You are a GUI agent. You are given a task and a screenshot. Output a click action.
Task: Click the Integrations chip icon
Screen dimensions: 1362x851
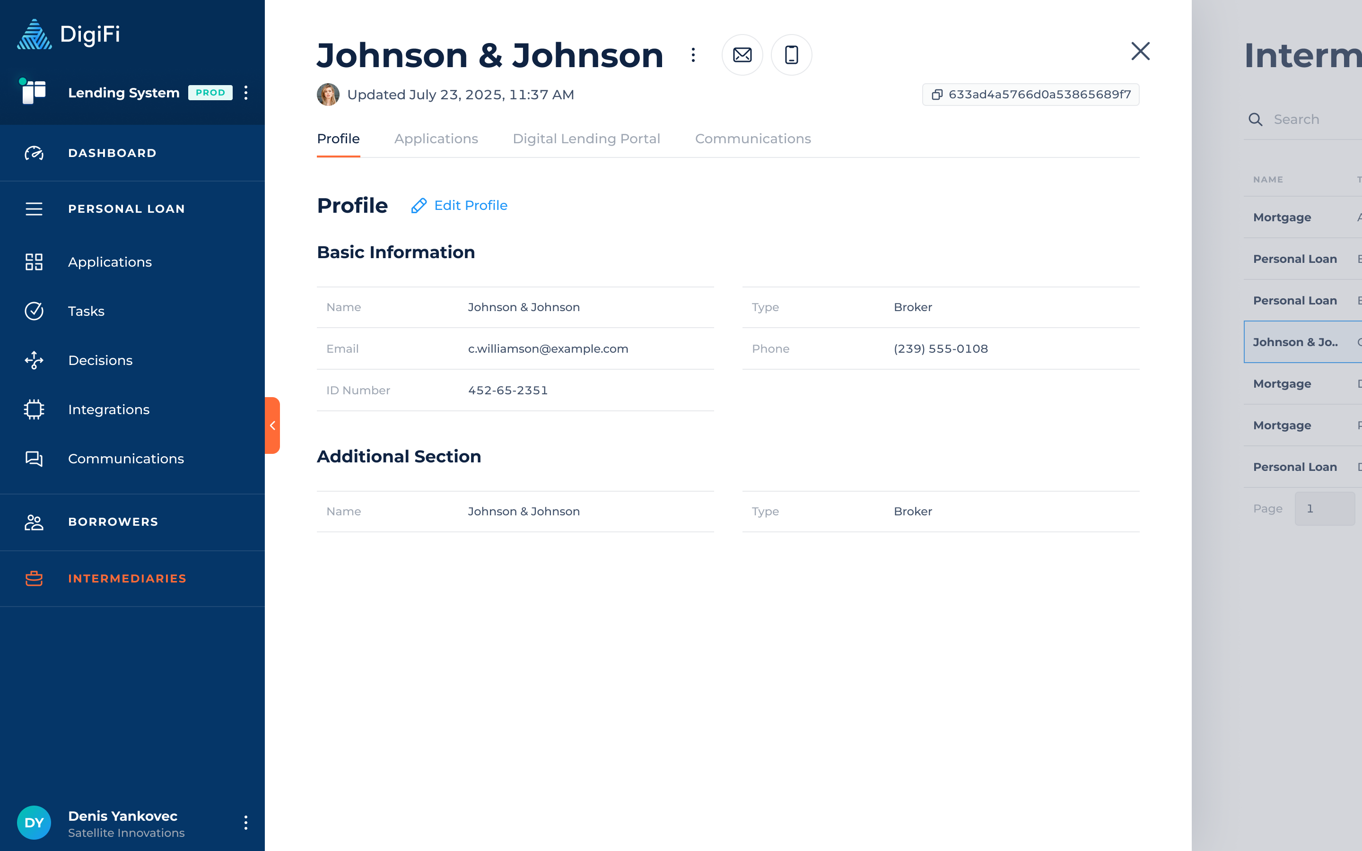(x=34, y=409)
